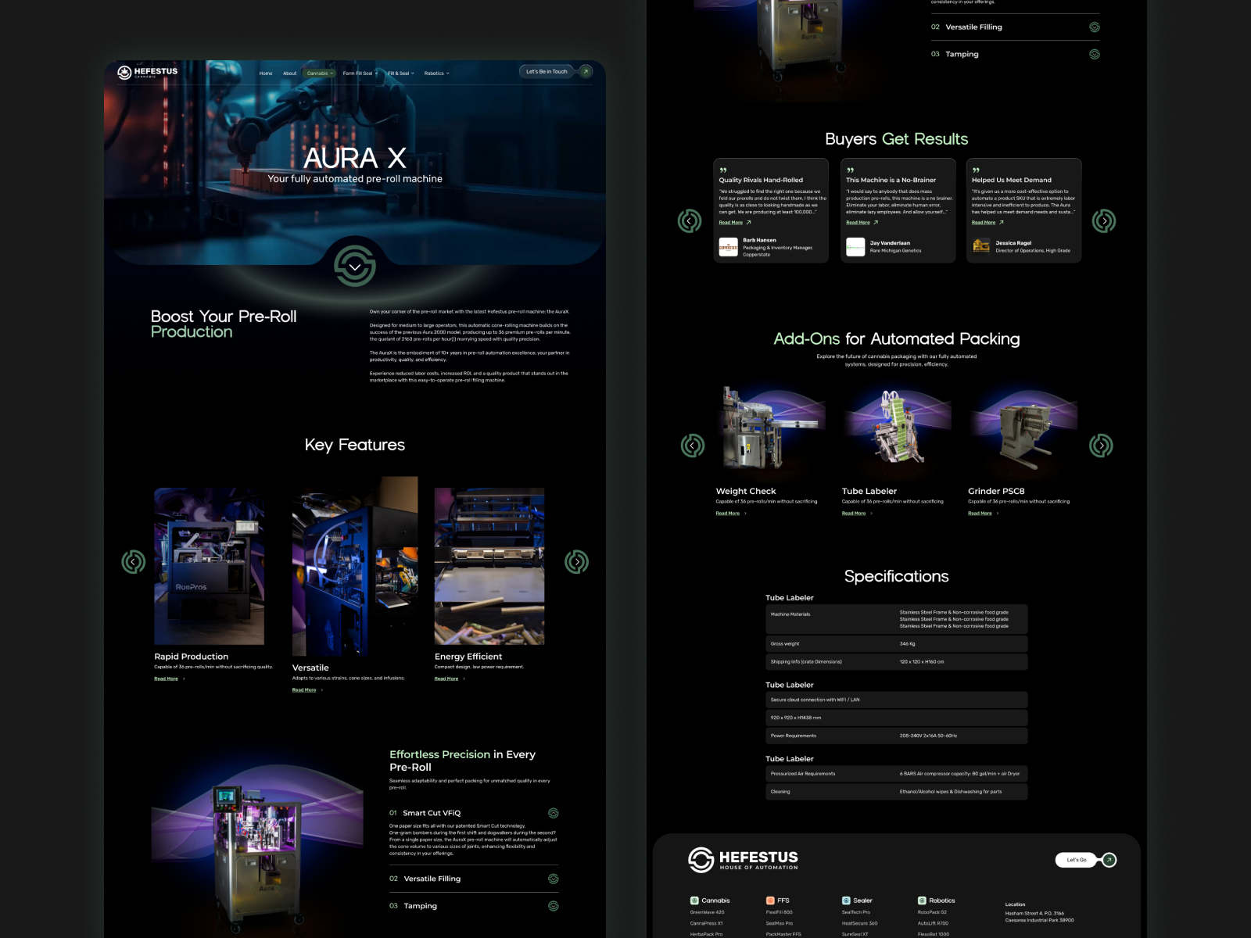Click the arrow icon beside Let's Be in Touch
Image resolution: width=1251 pixels, height=938 pixels.
pyautogui.click(x=585, y=71)
